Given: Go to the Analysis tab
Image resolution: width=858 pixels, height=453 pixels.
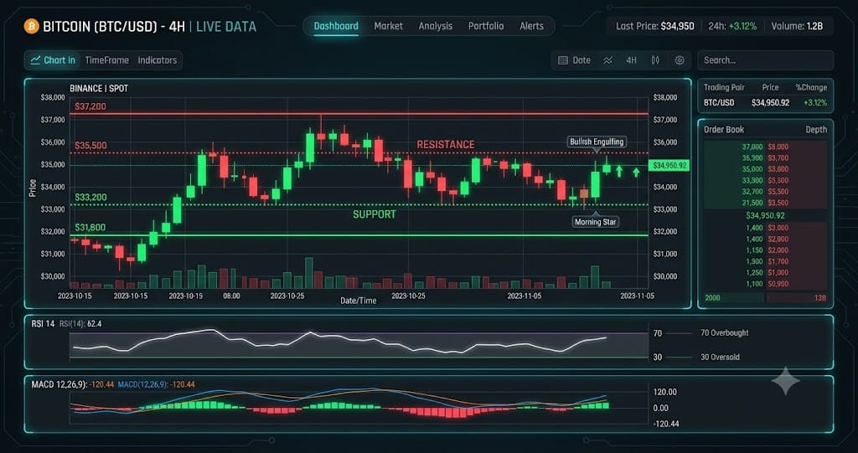Looking at the screenshot, I should click(x=436, y=26).
